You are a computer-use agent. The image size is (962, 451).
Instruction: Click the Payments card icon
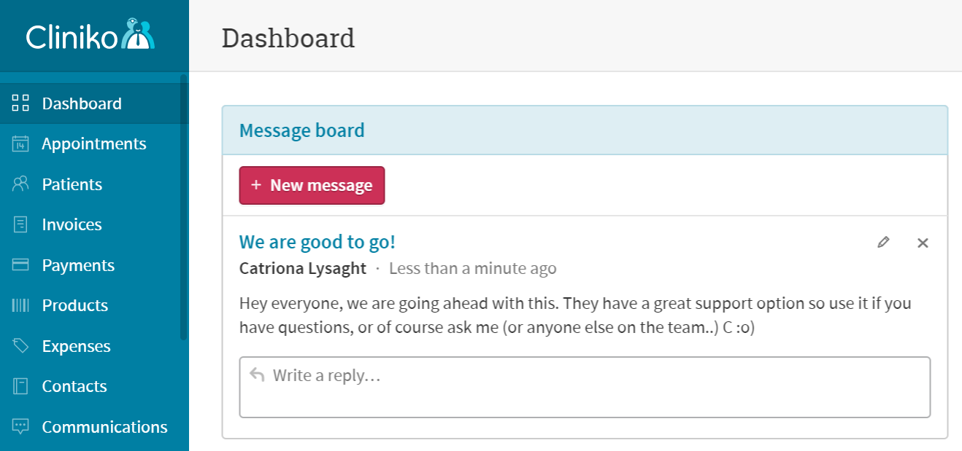20,265
